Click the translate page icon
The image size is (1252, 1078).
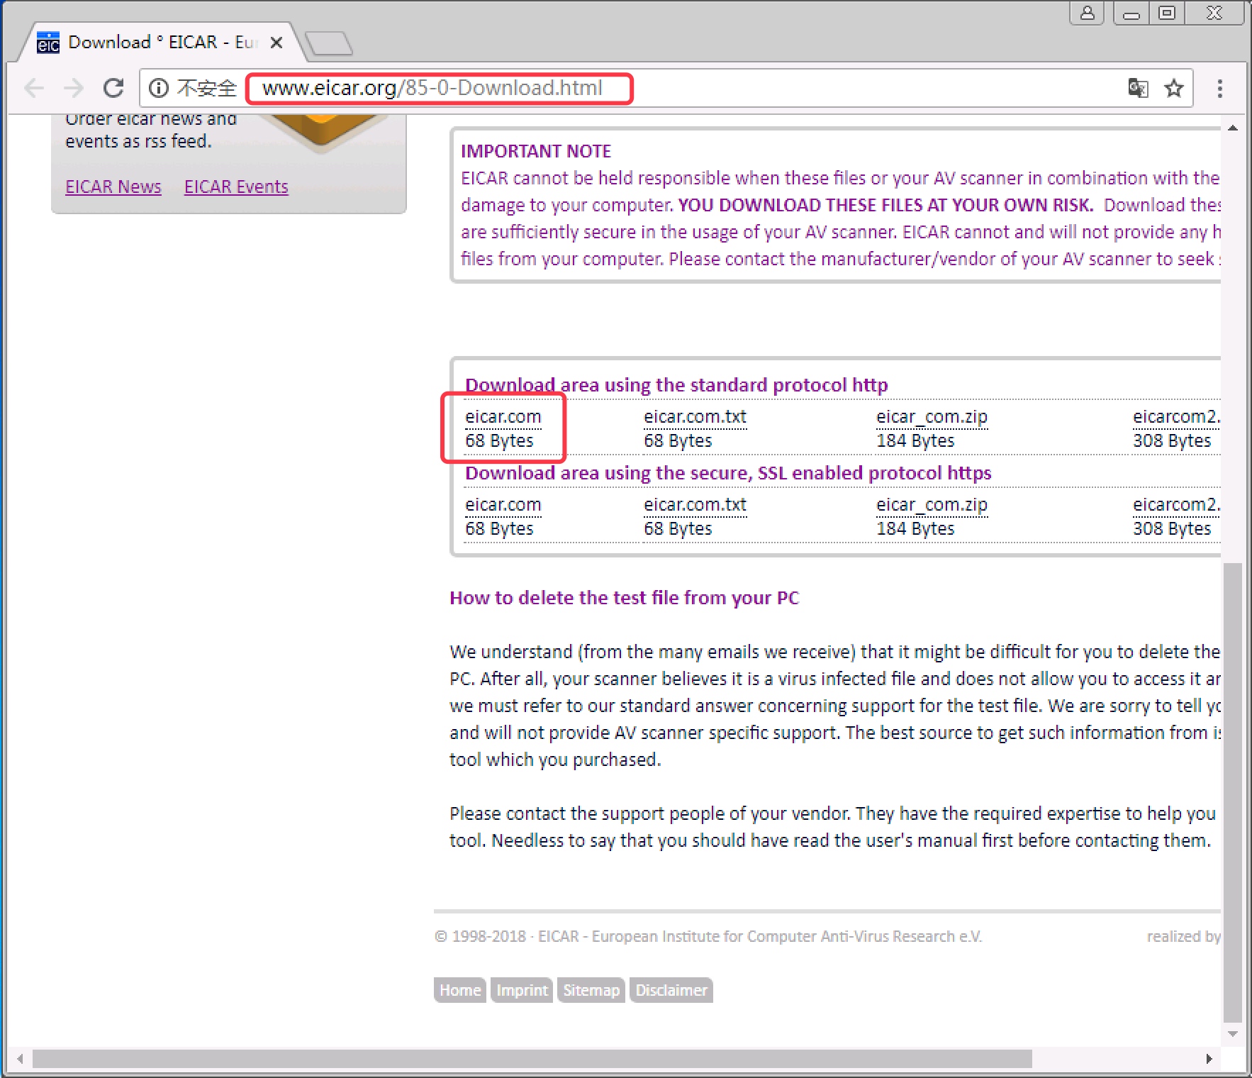(1138, 88)
